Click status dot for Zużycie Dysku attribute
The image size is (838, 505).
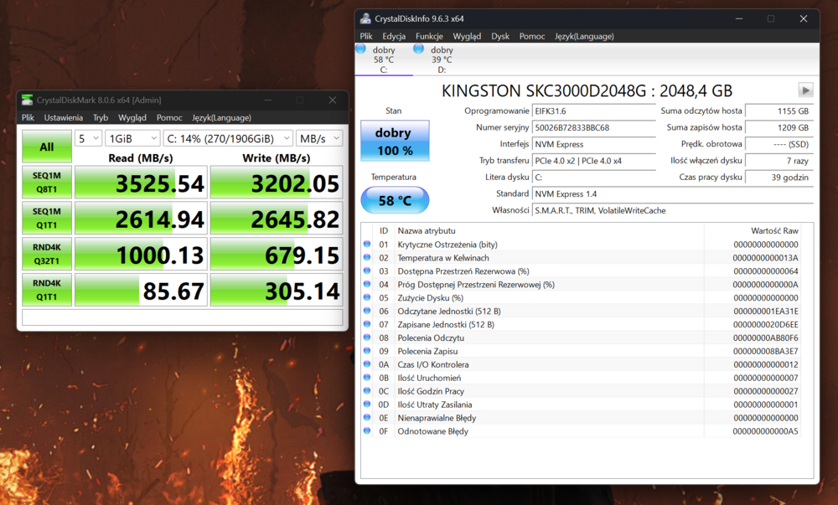367,297
